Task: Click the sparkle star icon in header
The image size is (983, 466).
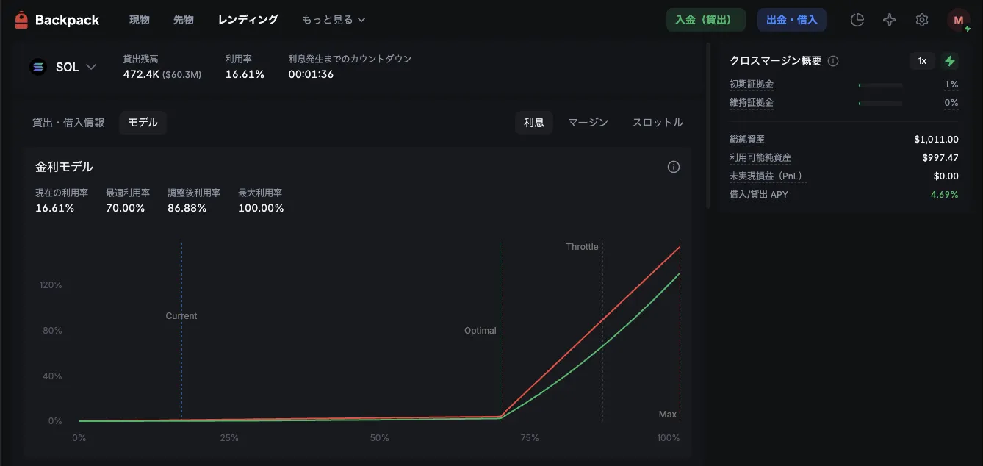Action: pyautogui.click(x=890, y=20)
